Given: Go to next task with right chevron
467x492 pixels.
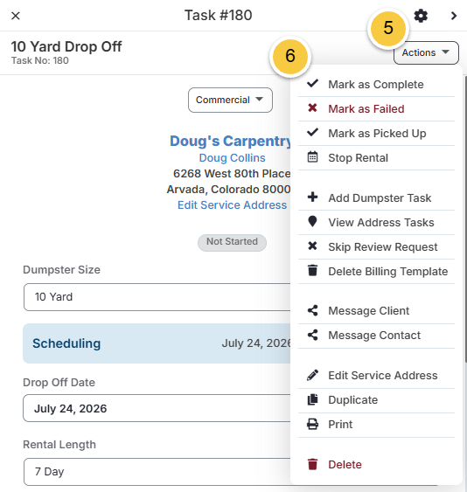Looking at the screenshot, I should (x=454, y=16).
